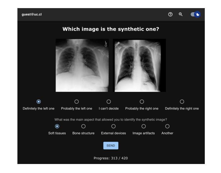Viewport: 221px width, 173px height.
Task: Open the right chest X-ray image
Action: [x=139, y=65]
